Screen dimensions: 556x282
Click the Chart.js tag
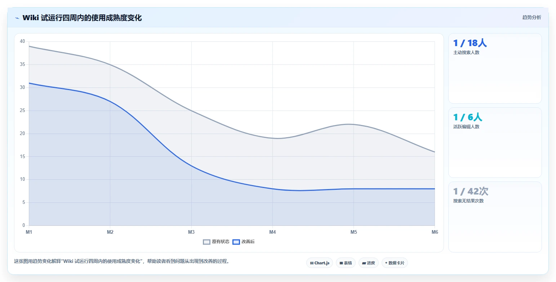pos(320,263)
